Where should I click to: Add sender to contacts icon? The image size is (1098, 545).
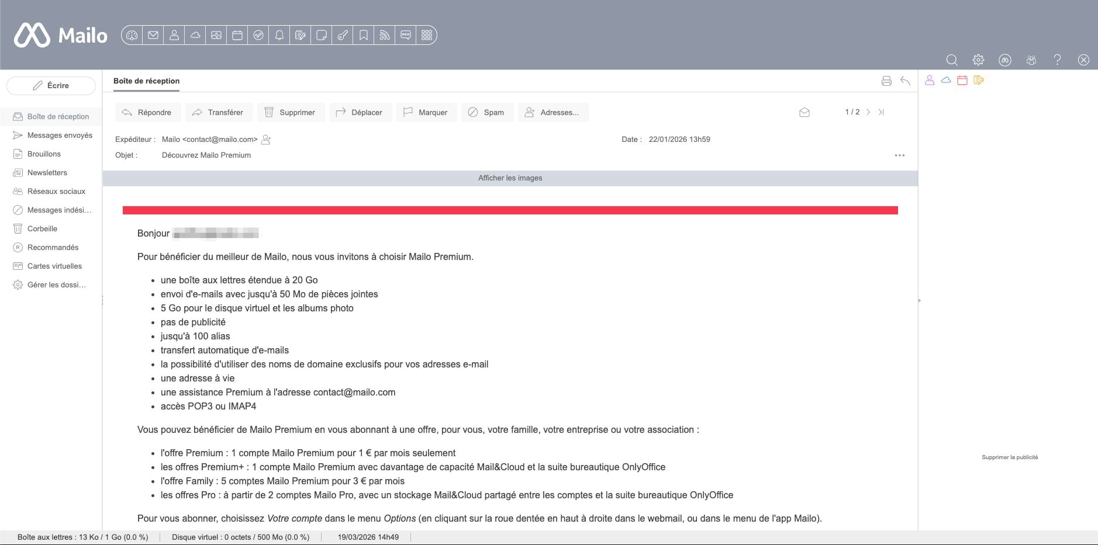point(266,140)
